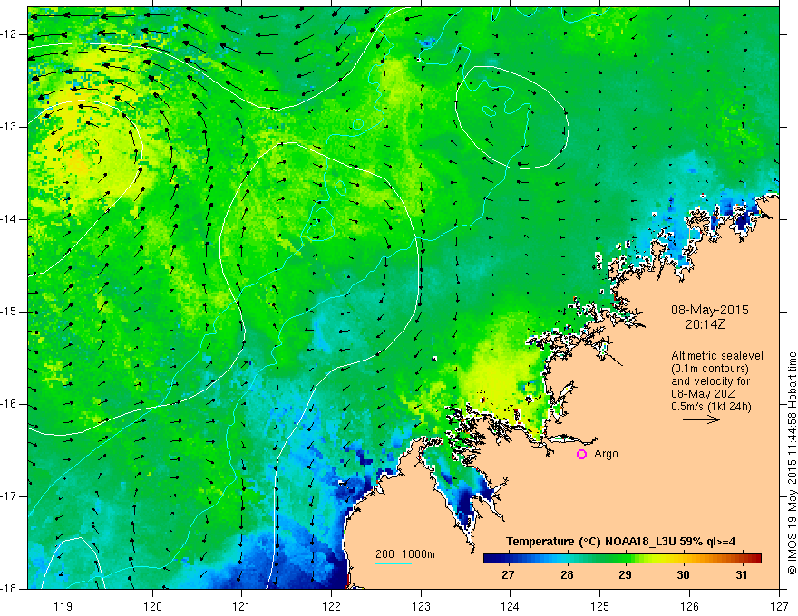The height and width of the screenshot is (616, 798).
Task: Click longitude label '120' on bottom axis
Action: tap(152, 606)
